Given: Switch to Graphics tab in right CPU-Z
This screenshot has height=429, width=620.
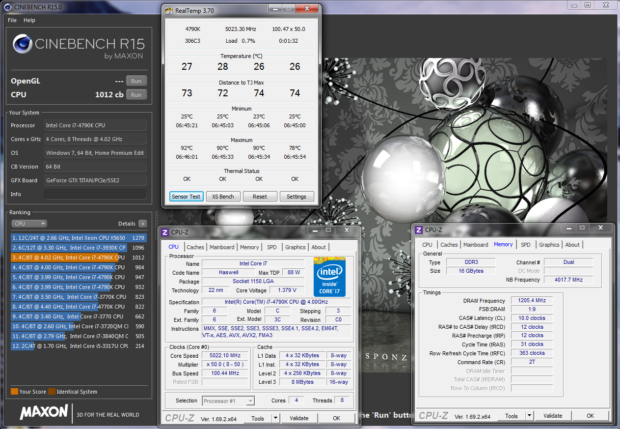Looking at the screenshot, I should pyautogui.click(x=549, y=245).
